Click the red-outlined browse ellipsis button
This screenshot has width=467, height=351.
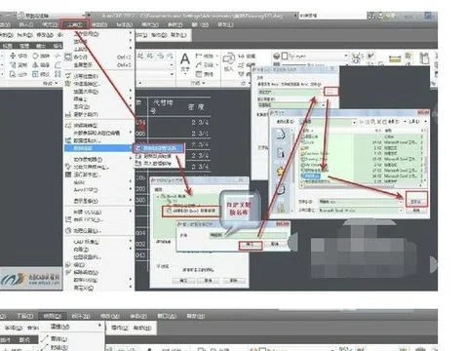click(x=331, y=92)
